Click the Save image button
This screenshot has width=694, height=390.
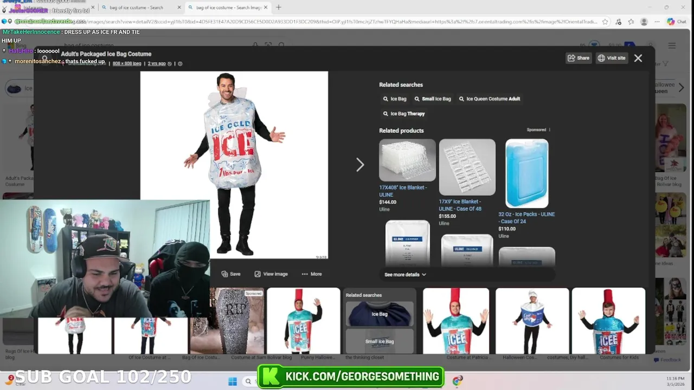click(x=231, y=274)
